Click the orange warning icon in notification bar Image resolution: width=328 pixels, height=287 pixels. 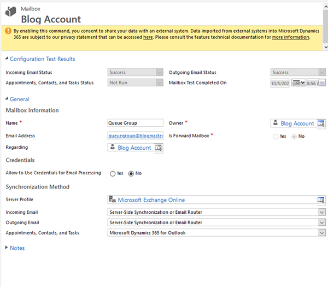(8, 31)
